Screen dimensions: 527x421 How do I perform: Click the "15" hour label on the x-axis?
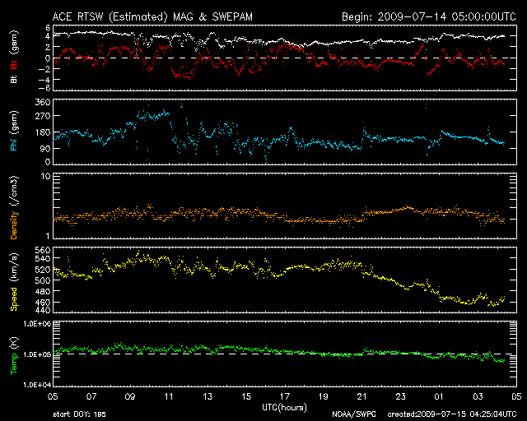(x=246, y=396)
